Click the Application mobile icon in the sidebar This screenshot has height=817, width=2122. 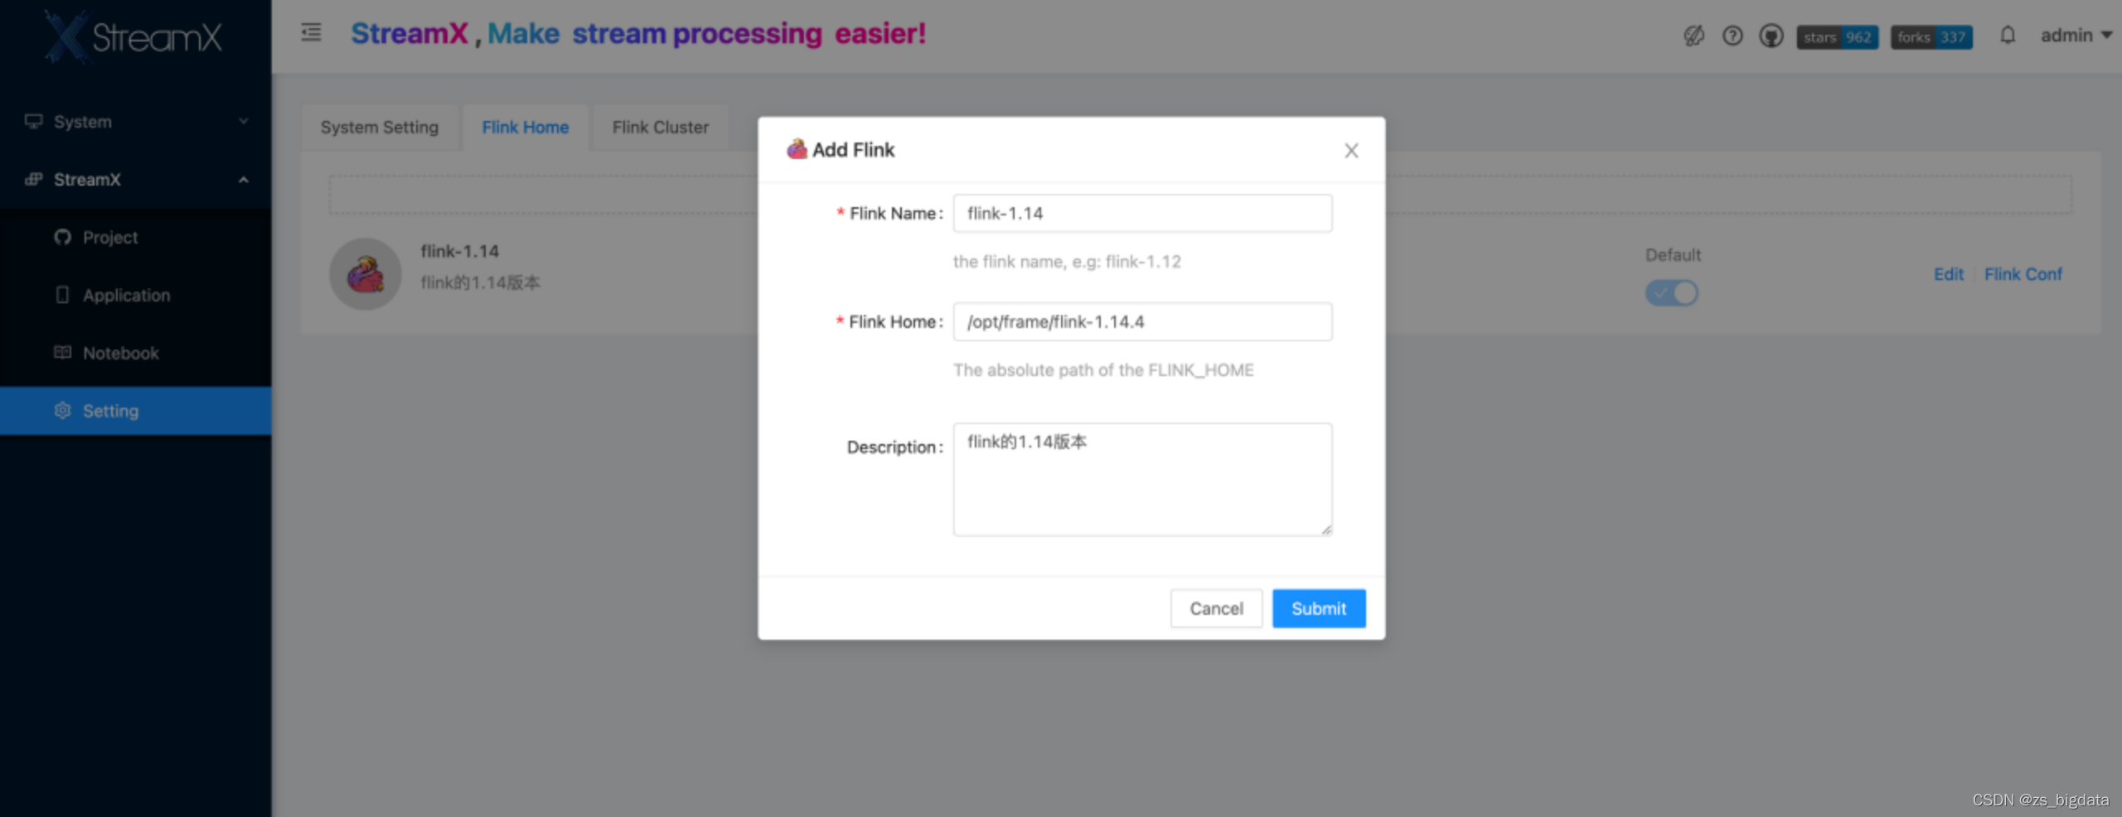coord(62,295)
